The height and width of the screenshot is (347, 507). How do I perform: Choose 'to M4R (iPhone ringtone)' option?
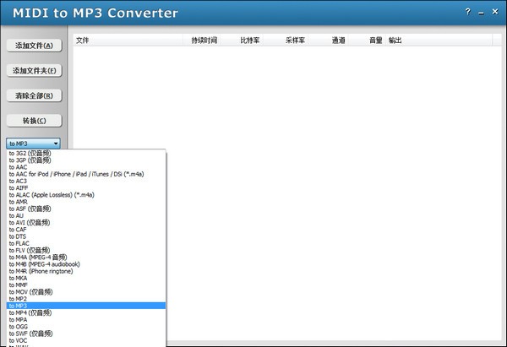pos(41,271)
